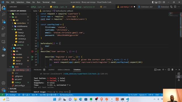Open the Testing flask view
This screenshot has width=182, height=102.
pos(3,49)
